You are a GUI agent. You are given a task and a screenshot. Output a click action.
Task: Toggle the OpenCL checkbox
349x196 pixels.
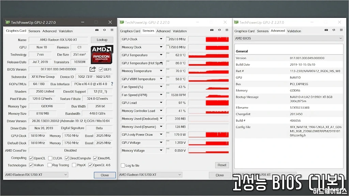coord(31,158)
